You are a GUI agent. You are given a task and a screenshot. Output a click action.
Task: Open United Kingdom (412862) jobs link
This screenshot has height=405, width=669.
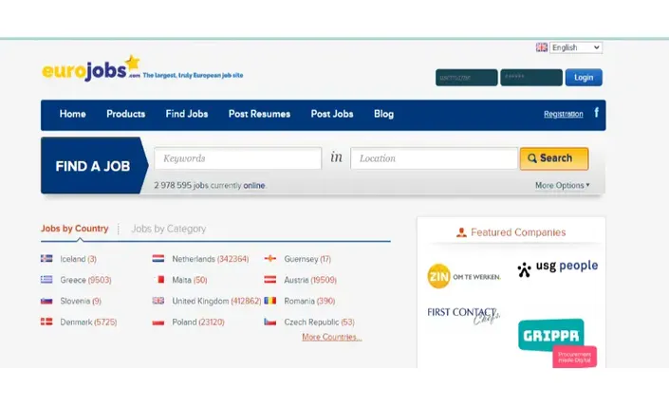(216, 301)
